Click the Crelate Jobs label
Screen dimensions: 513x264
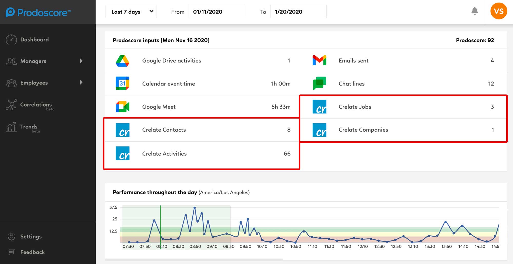[355, 107]
